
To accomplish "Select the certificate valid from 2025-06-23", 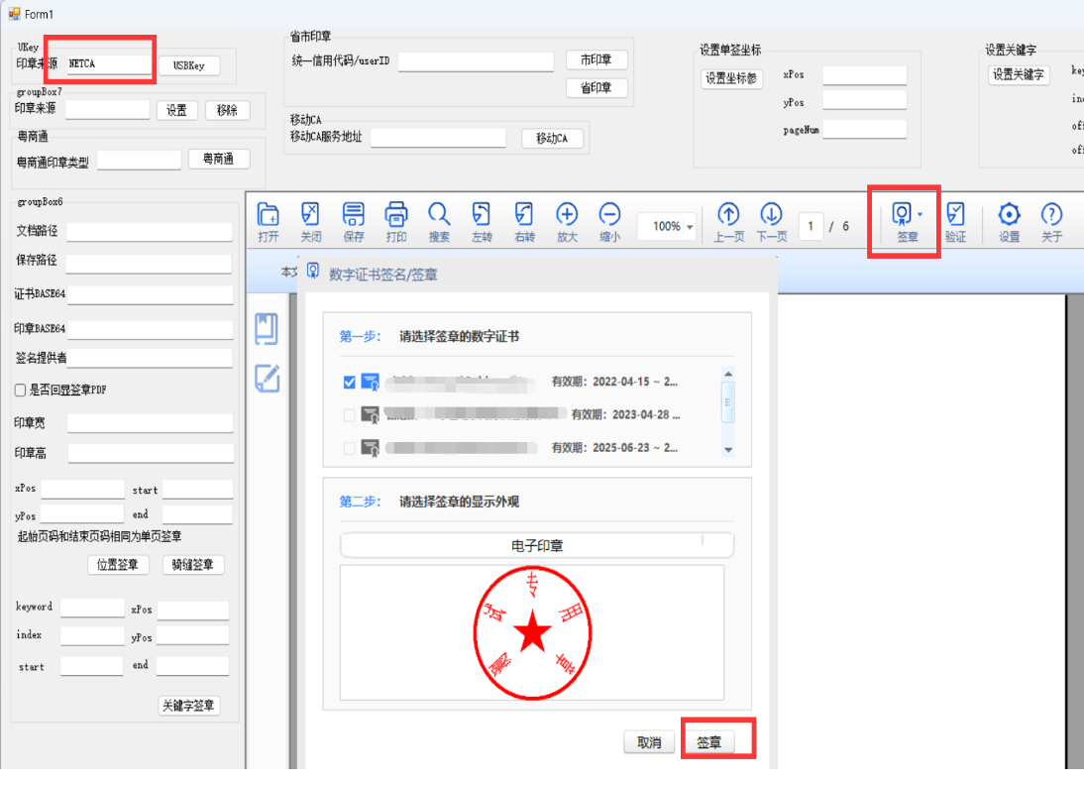I will 349,448.
